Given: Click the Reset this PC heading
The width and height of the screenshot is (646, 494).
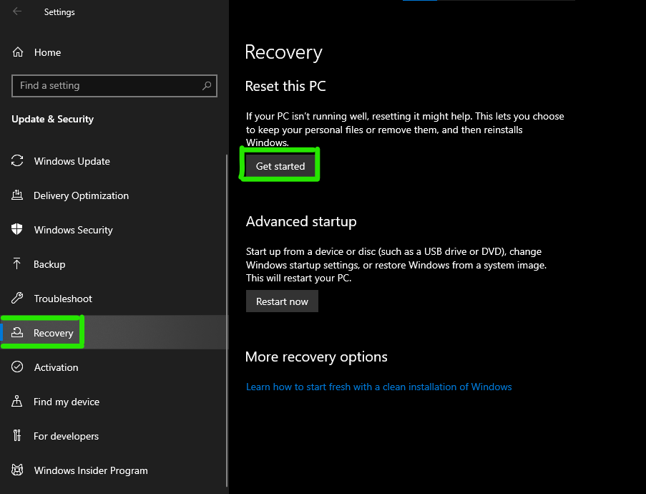Looking at the screenshot, I should (285, 86).
